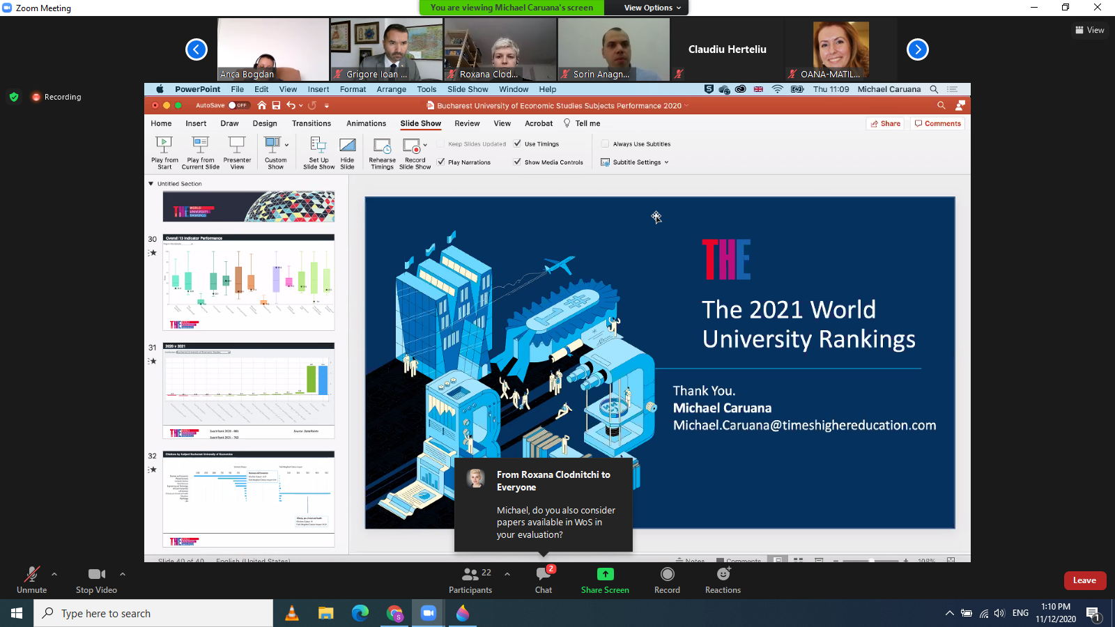Toggle the Use Timings checkbox
Screen dimensions: 1115x627
click(x=517, y=144)
